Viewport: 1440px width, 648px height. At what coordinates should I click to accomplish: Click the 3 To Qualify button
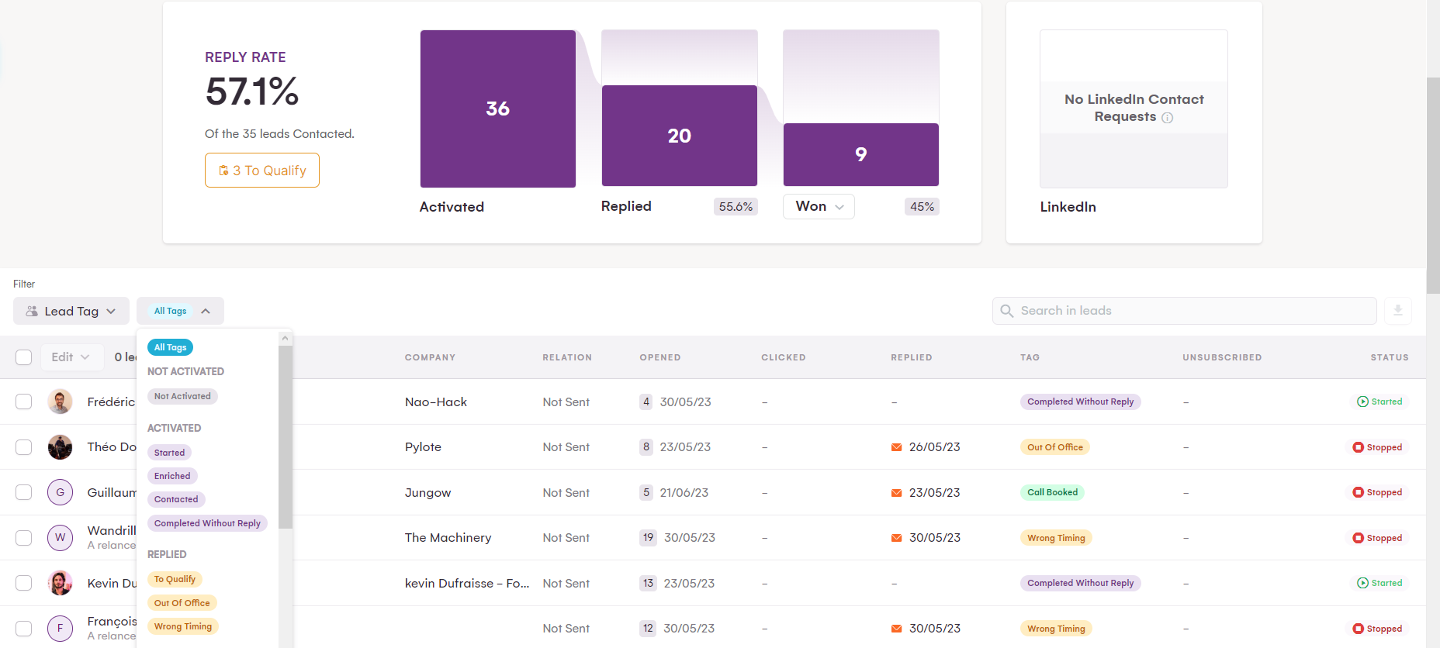[x=262, y=171]
